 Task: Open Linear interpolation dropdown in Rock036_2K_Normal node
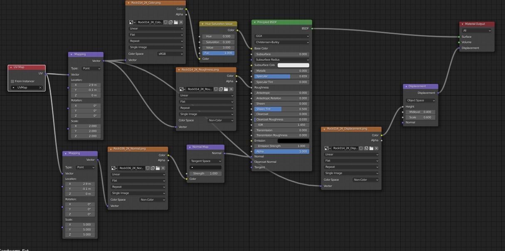click(x=138, y=175)
